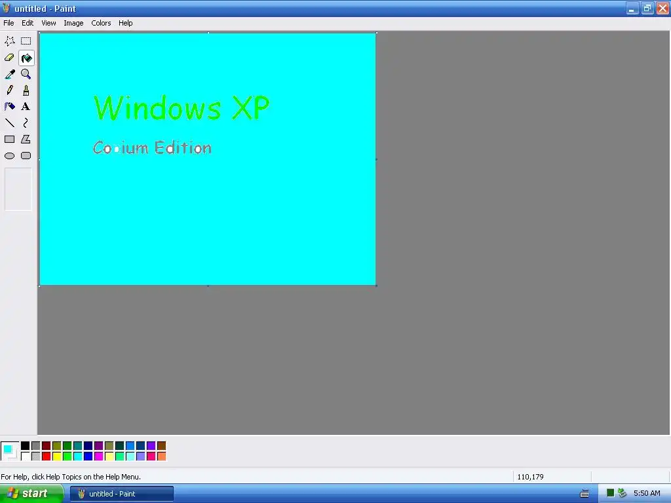Viewport: 671px width, 503px height.
Task: Click the foreground/background color indicator box
Action: [10, 451]
